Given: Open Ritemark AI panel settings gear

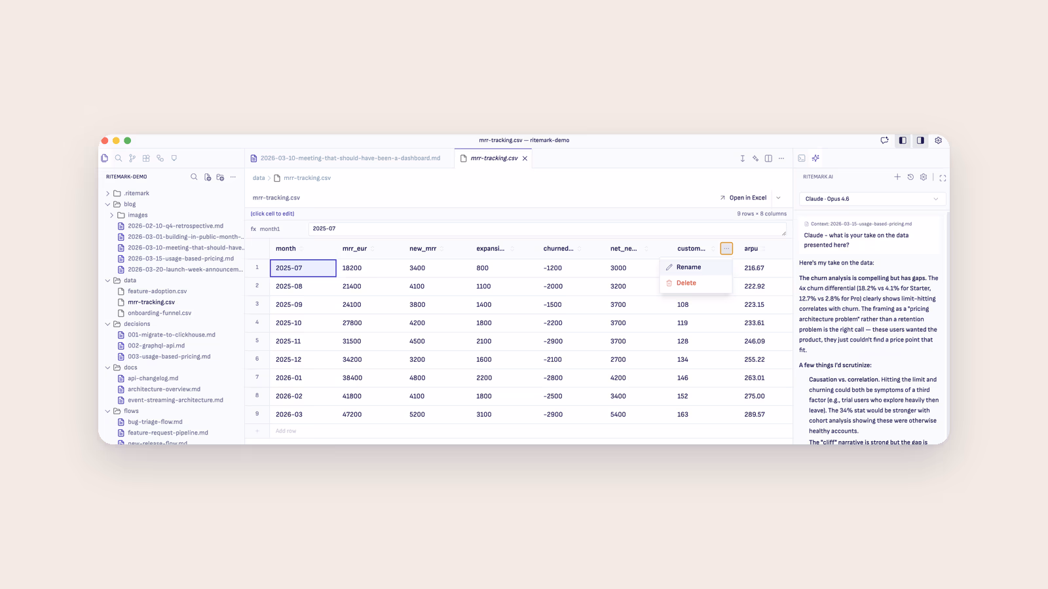Looking at the screenshot, I should point(924,177).
